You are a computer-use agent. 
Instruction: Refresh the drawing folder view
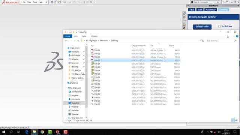203,41
